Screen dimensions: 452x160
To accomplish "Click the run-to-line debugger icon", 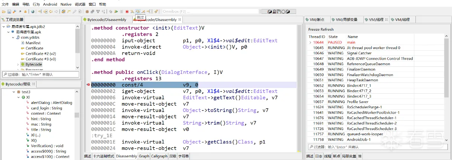I will (x=148, y=12).
